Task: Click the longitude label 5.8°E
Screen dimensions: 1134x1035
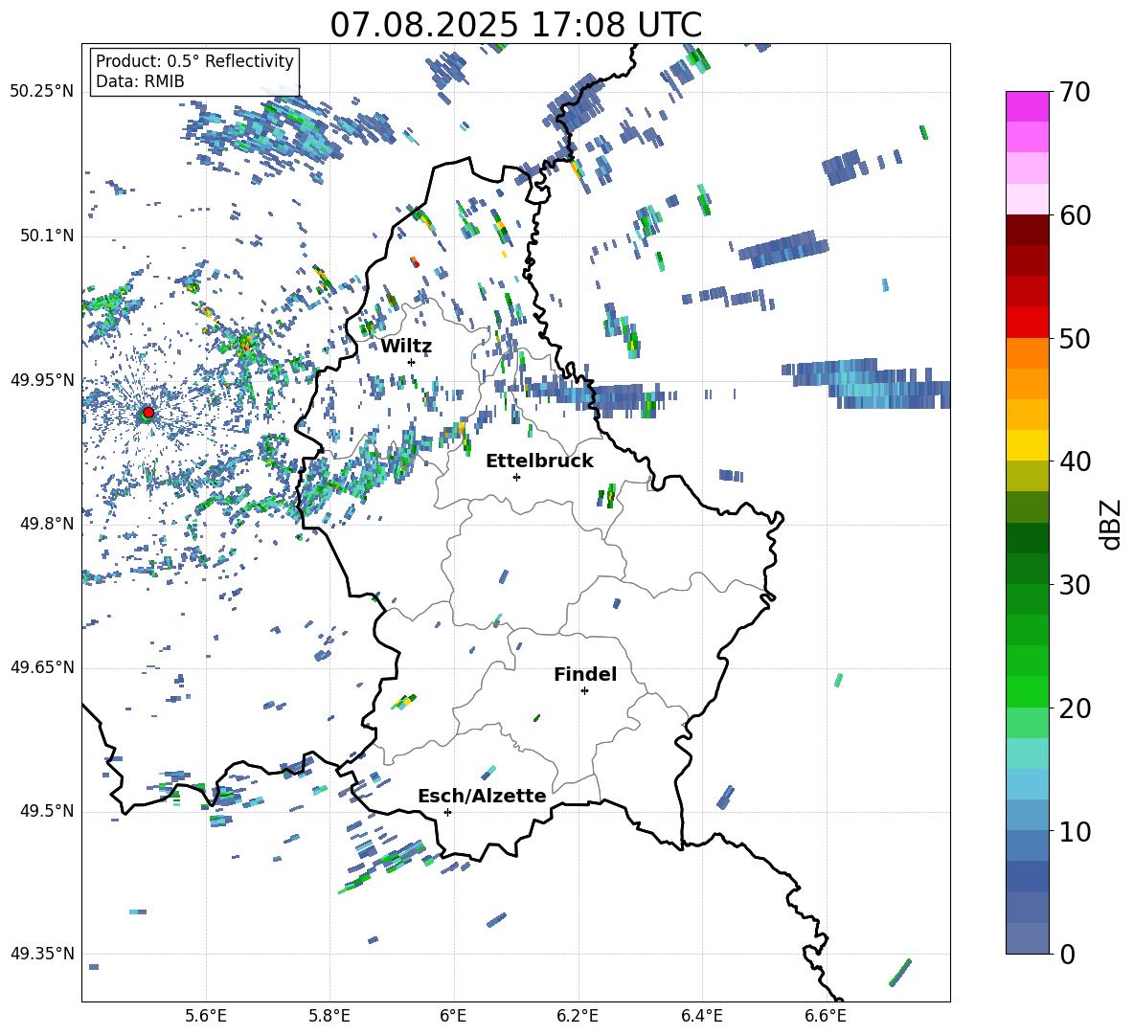Action: click(x=329, y=1016)
